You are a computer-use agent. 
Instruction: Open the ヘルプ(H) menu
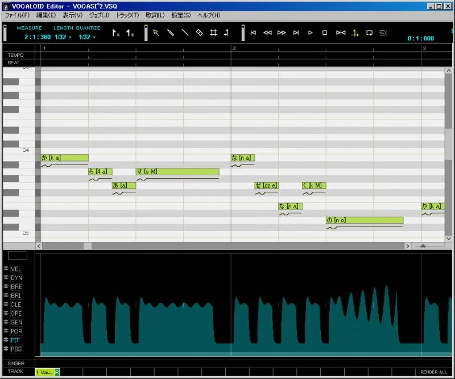pyautogui.click(x=209, y=15)
